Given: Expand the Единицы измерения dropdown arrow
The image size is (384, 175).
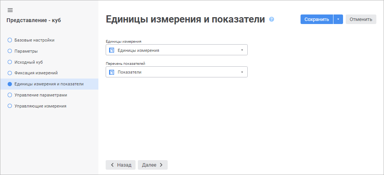Looking at the screenshot, I should pyautogui.click(x=242, y=50).
